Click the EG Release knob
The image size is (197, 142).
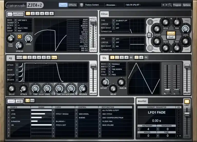(x=83, y=88)
